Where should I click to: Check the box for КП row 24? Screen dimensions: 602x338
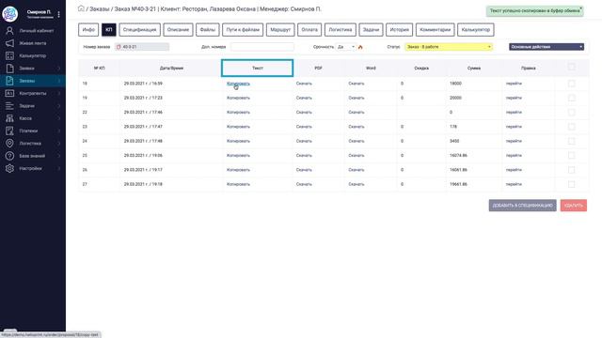click(x=571, y=141)
